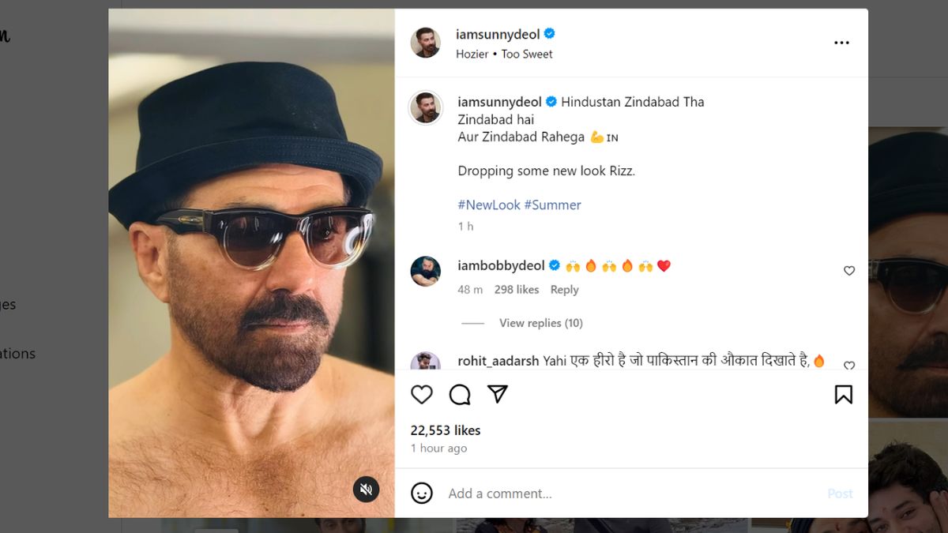Like the post with the heart icon
Viewport: 948px width, 533px height.
(422, 394)
